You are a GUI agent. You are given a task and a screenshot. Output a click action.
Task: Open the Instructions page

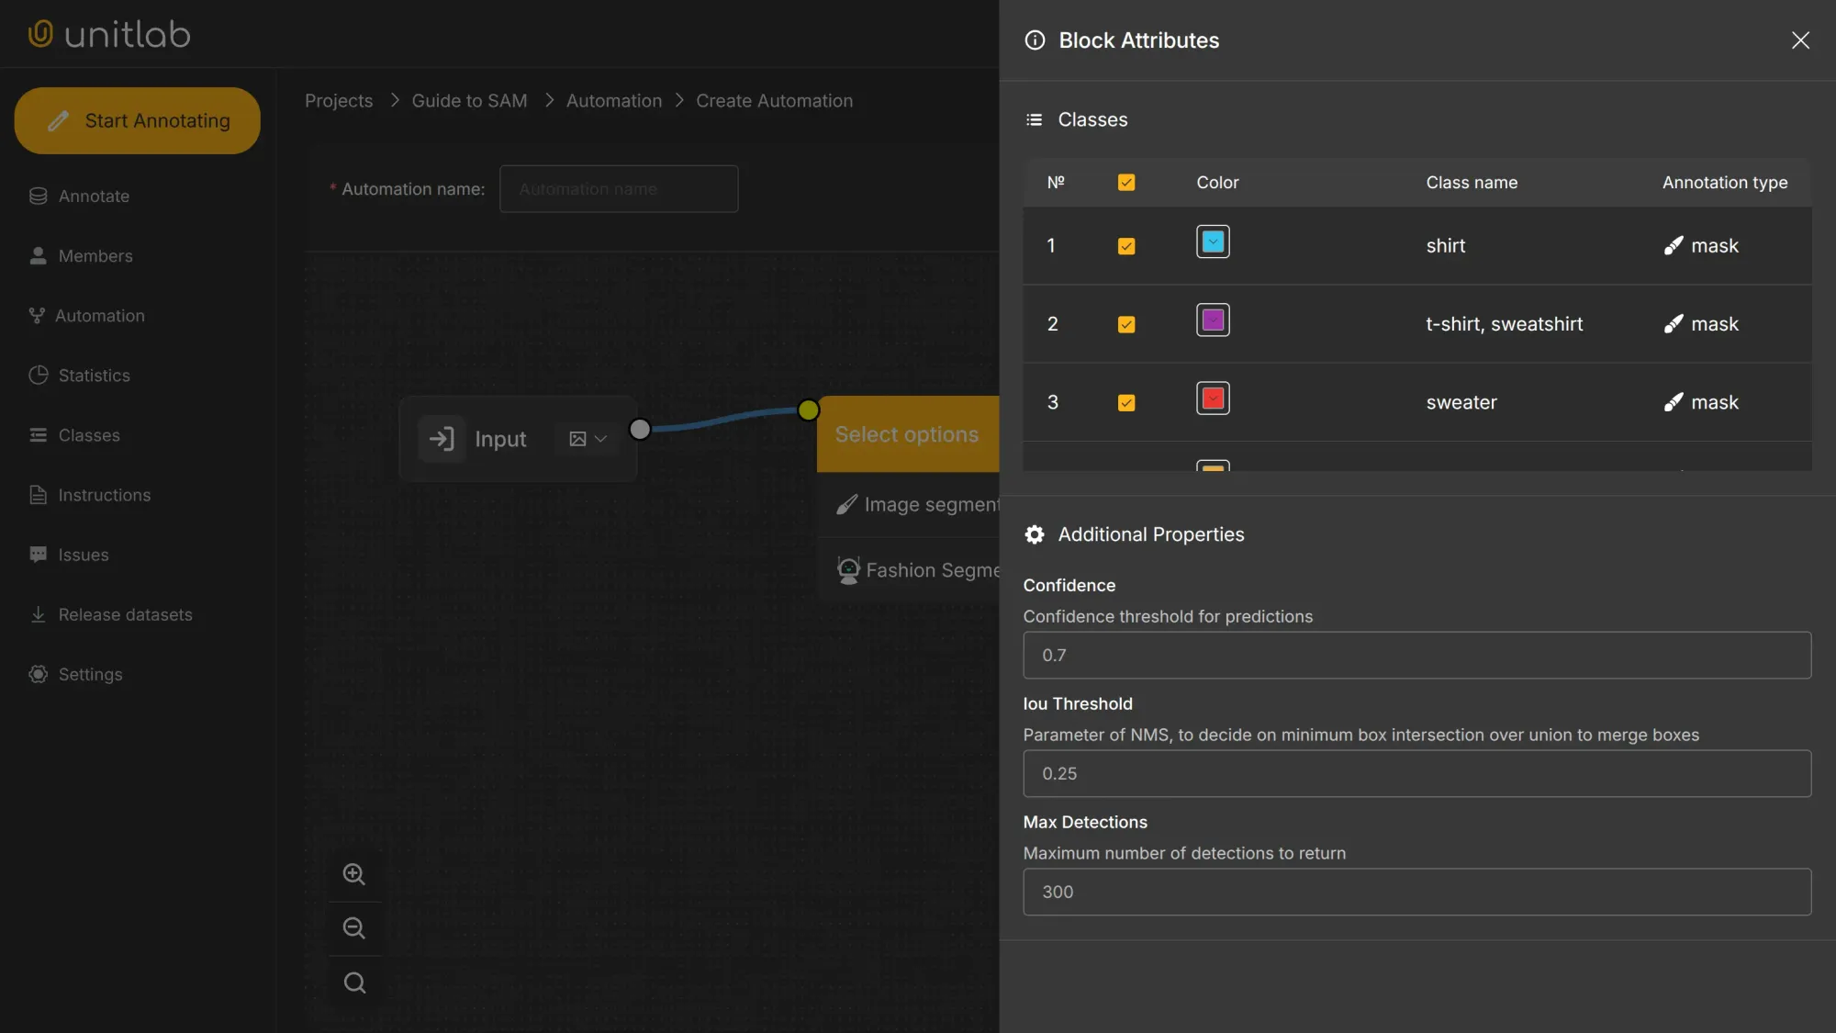pyautogui.click(x=104, y=495)
